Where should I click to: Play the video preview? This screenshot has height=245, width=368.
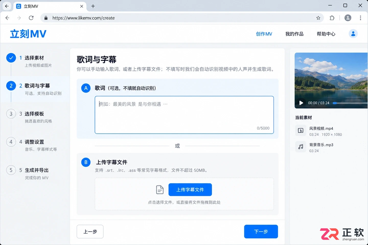[301, 103]
